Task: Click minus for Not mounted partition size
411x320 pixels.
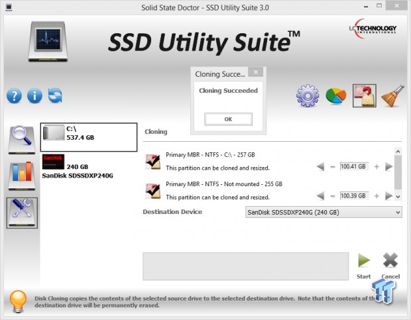Action: [332, 196]
